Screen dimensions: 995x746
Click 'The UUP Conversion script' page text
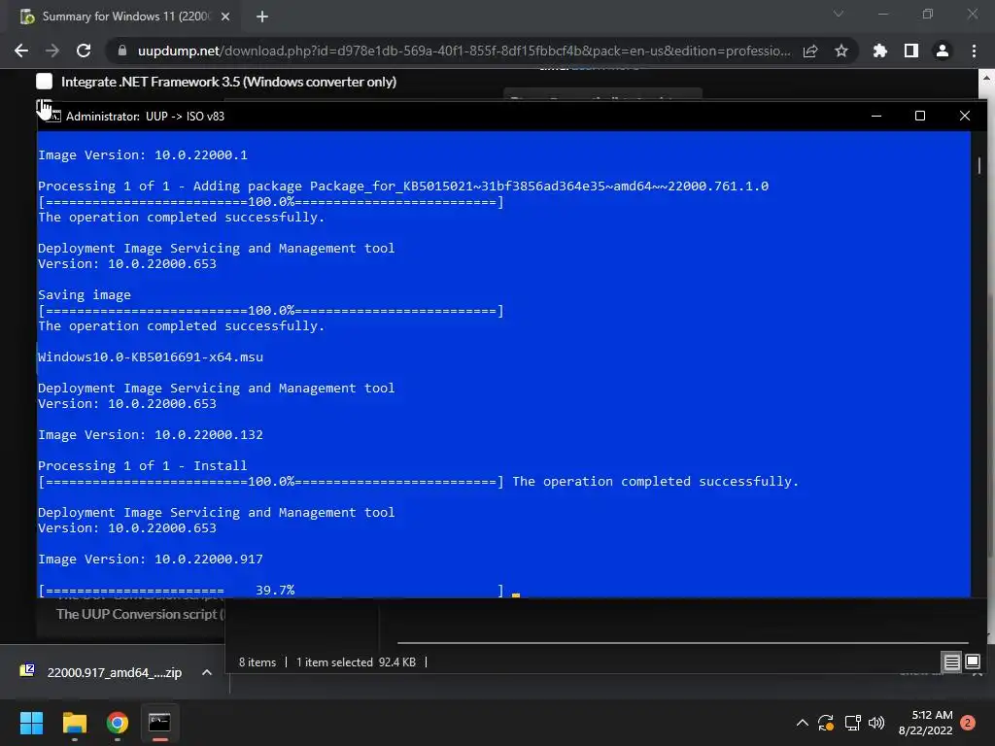(138, 614)
